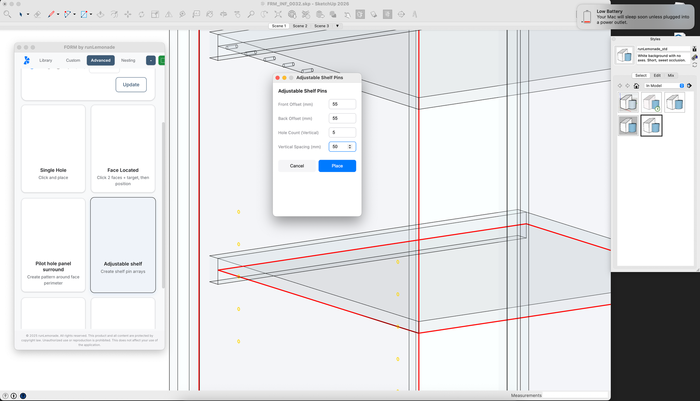This screenshot has height=401, width=700.
Task: Open the In Model styles collection dropdown
Action: (x=664, y=86)
